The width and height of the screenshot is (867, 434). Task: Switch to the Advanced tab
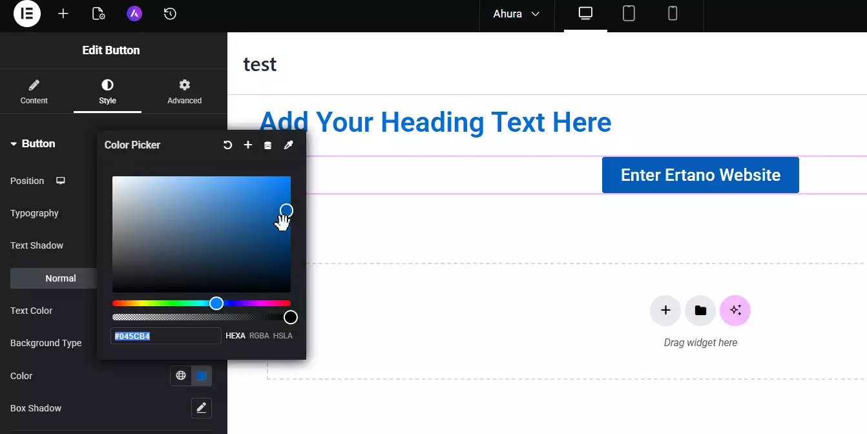pos(184,90)
